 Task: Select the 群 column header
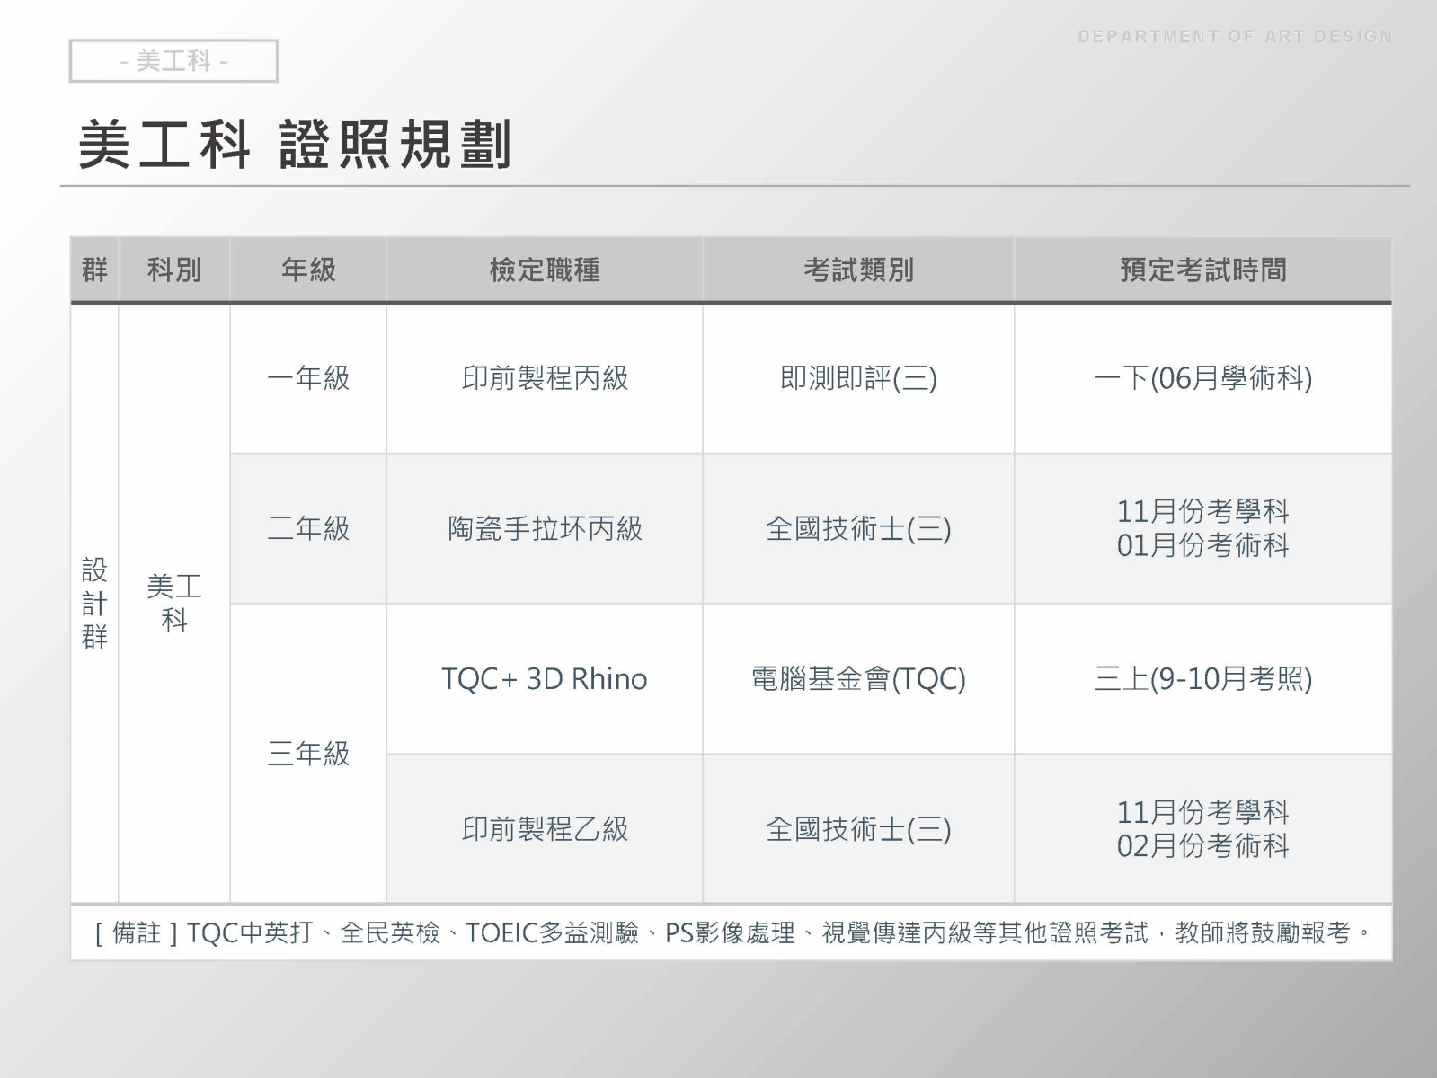tap(94, 269)
